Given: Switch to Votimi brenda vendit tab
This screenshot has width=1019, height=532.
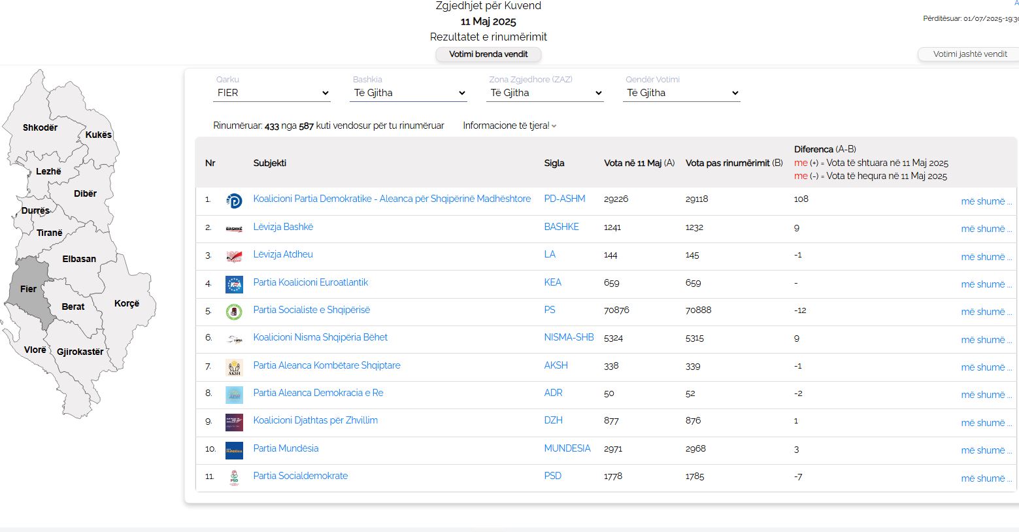Looking at the screenshot, I should (x=488, y=54).
